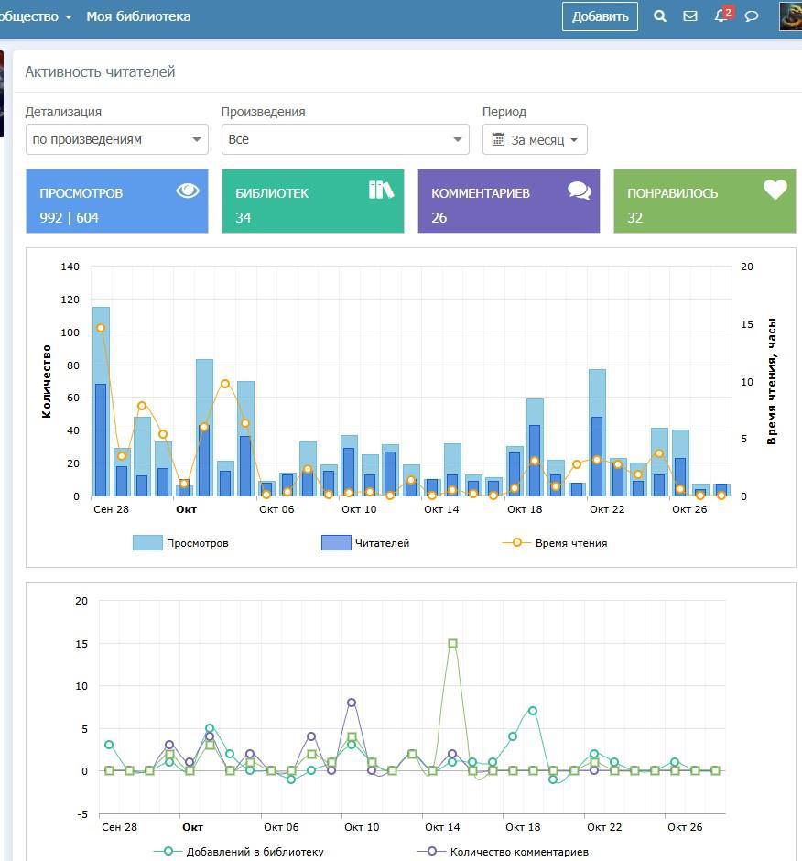This screenshot has height=861, width=802.
Task: Toggle Добавлений в библиотеку legend entry
Action: tap(240, 852)
